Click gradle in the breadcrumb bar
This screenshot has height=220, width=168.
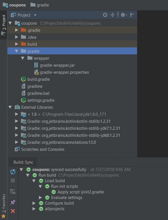(43, 5)
